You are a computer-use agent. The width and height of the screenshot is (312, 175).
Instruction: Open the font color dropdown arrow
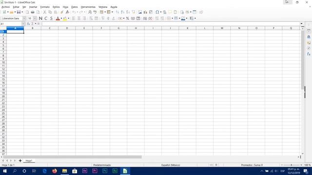click(61, 18)
